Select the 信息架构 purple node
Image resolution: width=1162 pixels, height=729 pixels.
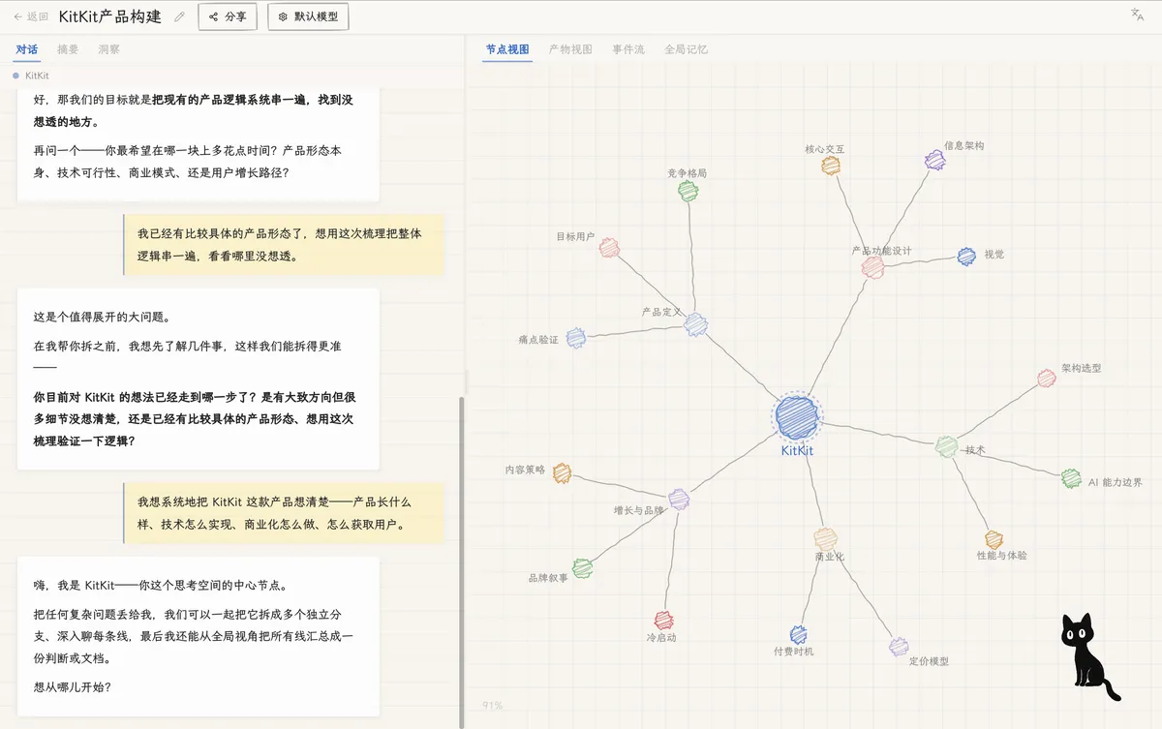933,160
